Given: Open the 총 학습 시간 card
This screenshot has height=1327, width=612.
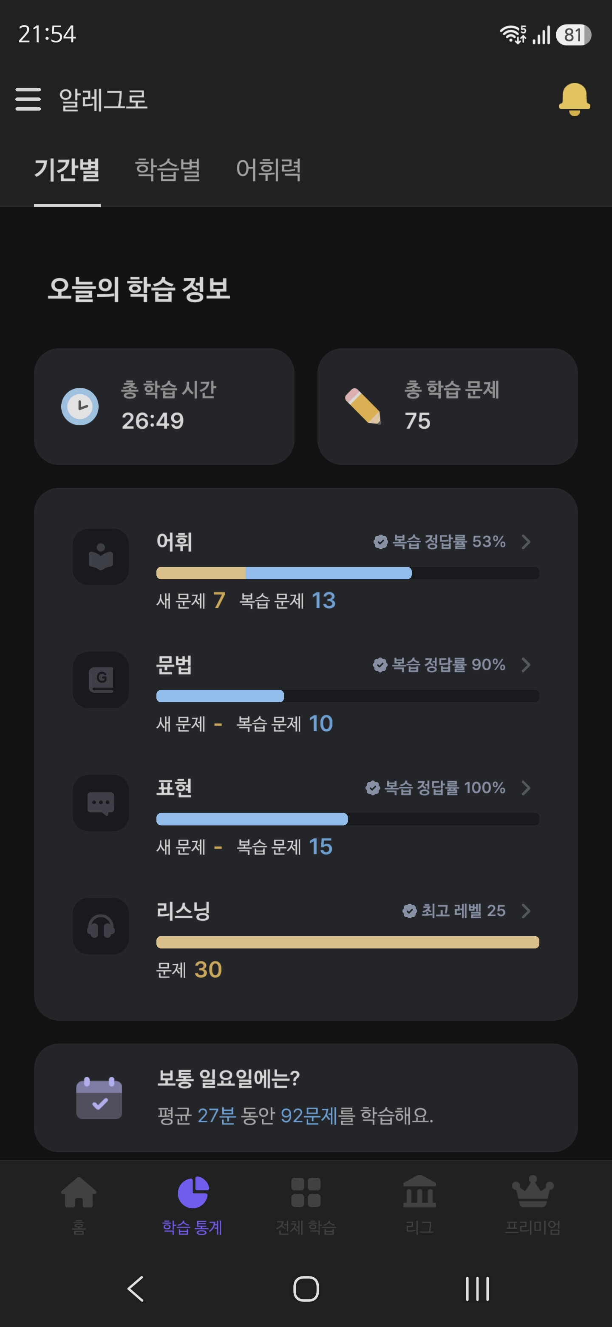Looking at the screenshot, I should 164,407.
